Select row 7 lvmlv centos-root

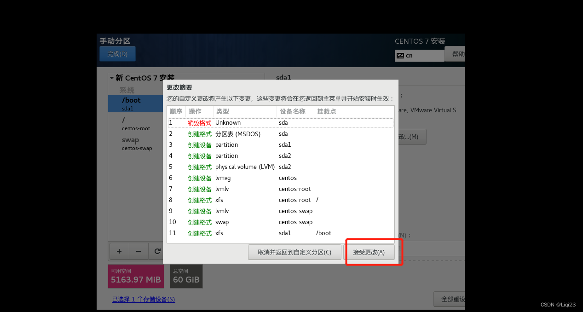pyautogui.click(x=281, y=189)
